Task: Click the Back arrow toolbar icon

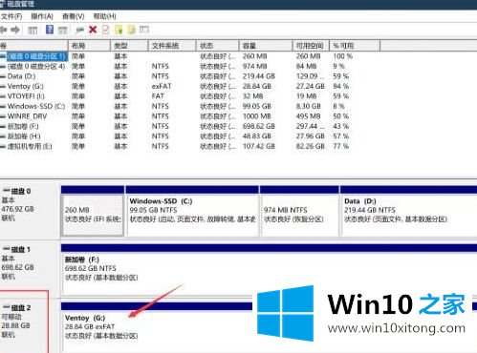Action: pyautogui.click(x=4, y=30)
